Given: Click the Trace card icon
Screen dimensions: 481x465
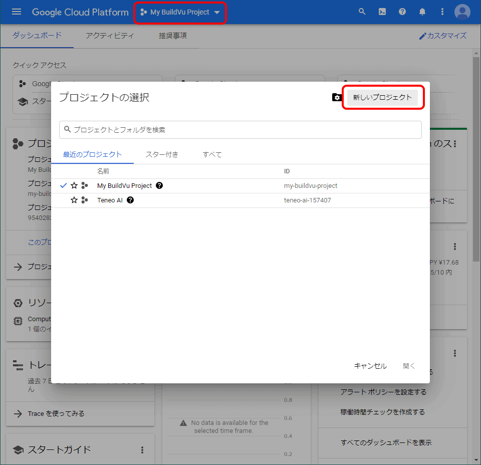Looking at the screenshot, I should [x=18, y=365].
